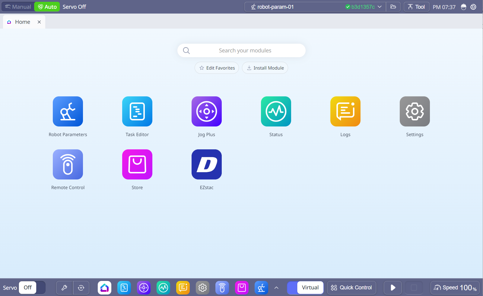Open the Speed 100% control
Viewport: 483px width, 296px height.
(455, 288)
